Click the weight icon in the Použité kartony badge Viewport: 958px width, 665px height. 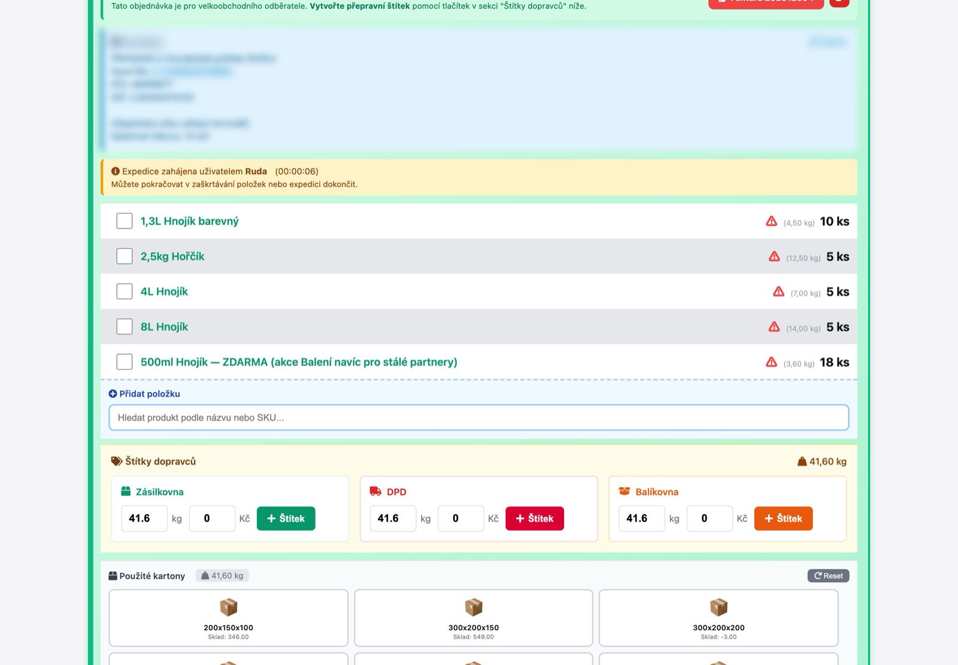pos(205,576)
